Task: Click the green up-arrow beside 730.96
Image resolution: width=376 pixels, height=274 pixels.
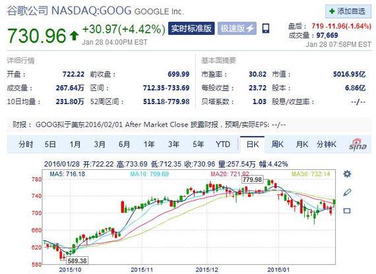Action: tap(74, 36)
